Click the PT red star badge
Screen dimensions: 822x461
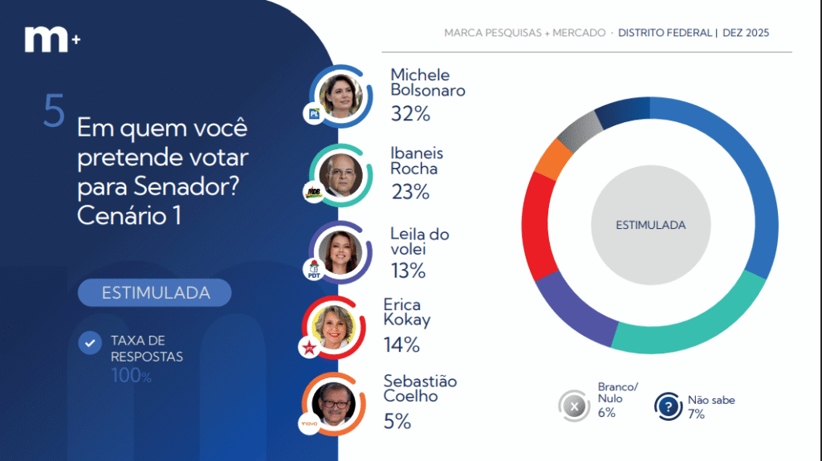click(308, 348)
